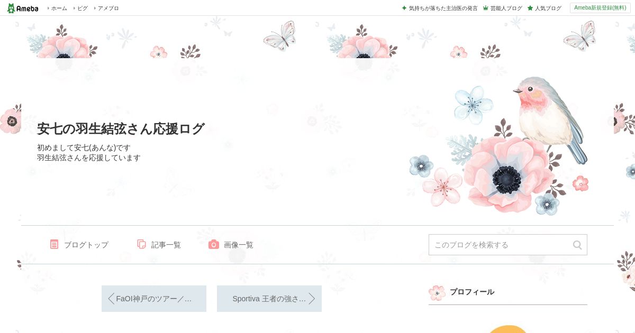Click the crown icon beside 芸能人ブログ

click(x=486, y=8)
